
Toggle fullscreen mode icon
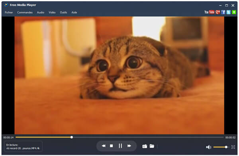coord(233,147)
